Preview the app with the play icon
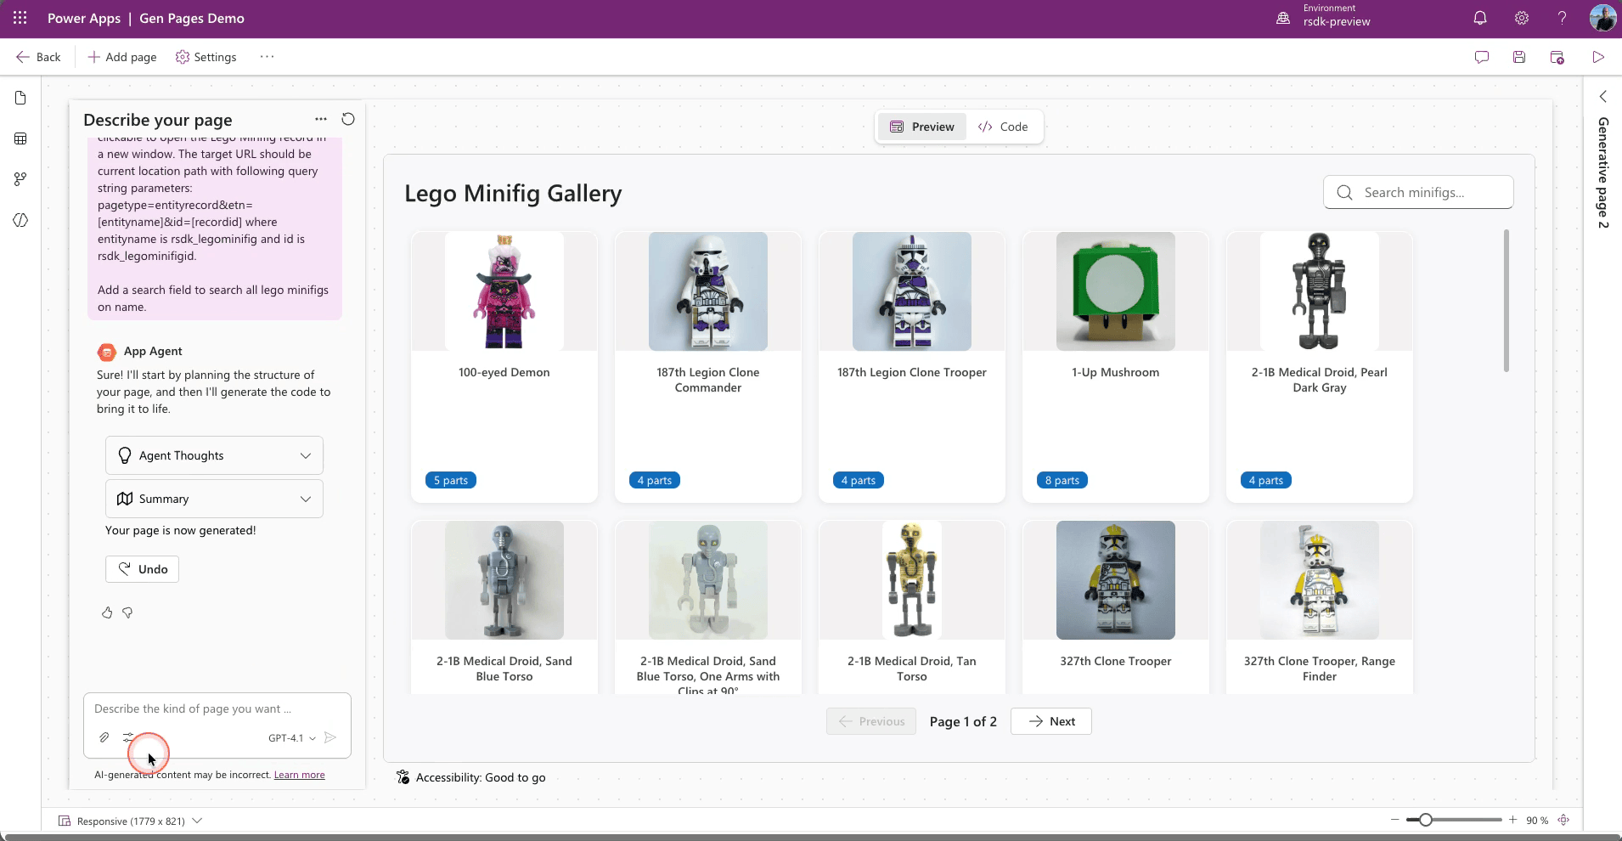The width and height of the screenshot is (1622, 841). tap(1598, 57)
